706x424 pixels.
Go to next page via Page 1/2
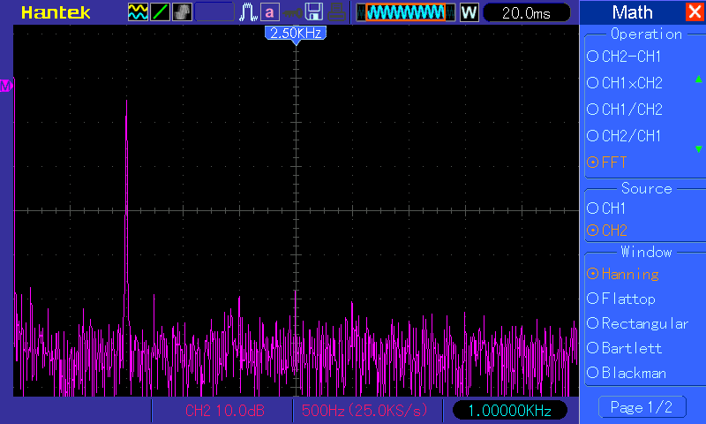pyautogui.click(x=642, y=407)
